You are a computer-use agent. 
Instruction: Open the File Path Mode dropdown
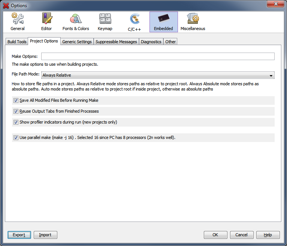158,75
